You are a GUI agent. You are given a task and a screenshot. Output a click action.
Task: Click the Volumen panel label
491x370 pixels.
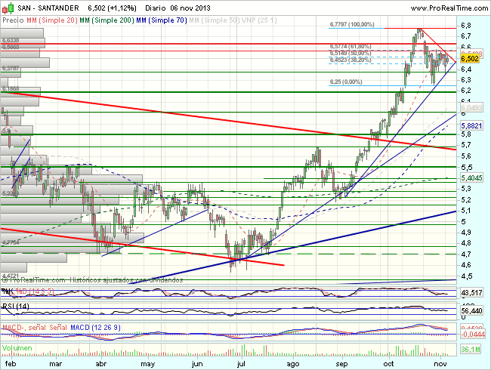point(17,348)
